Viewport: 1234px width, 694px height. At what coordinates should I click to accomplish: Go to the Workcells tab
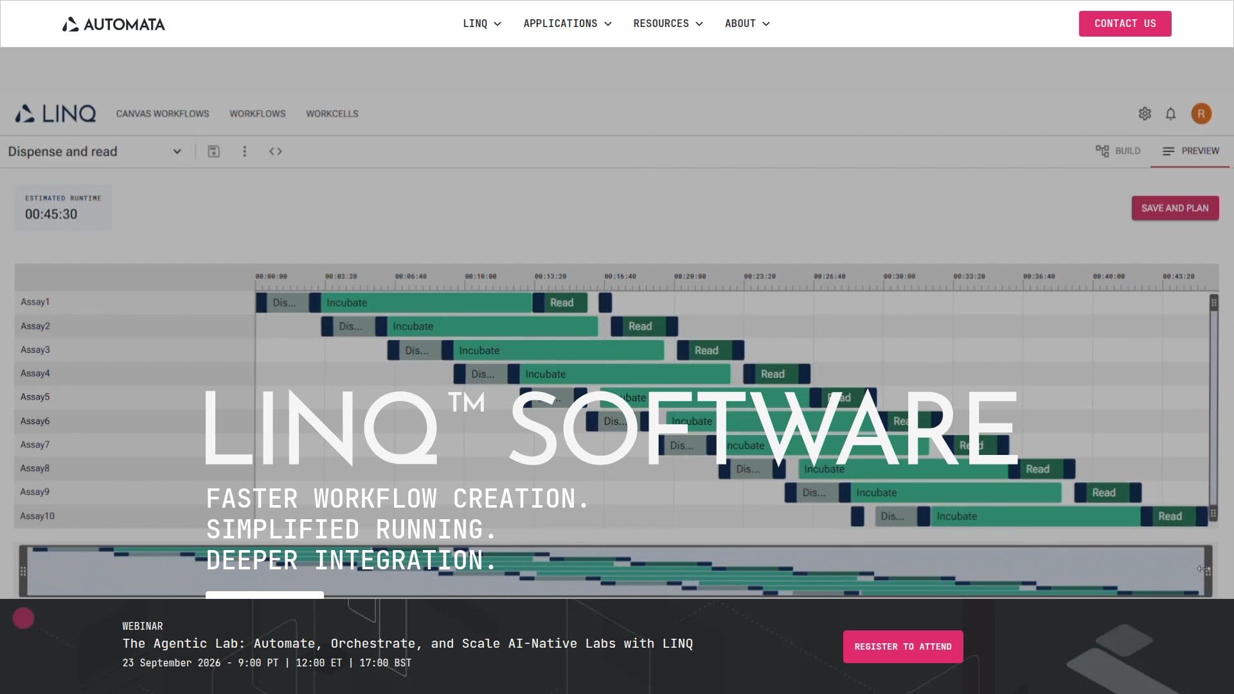pos(332,114)
